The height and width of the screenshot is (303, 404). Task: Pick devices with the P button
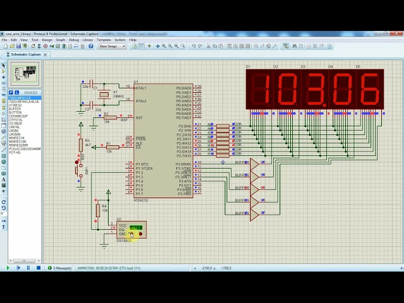pos(11,93)
